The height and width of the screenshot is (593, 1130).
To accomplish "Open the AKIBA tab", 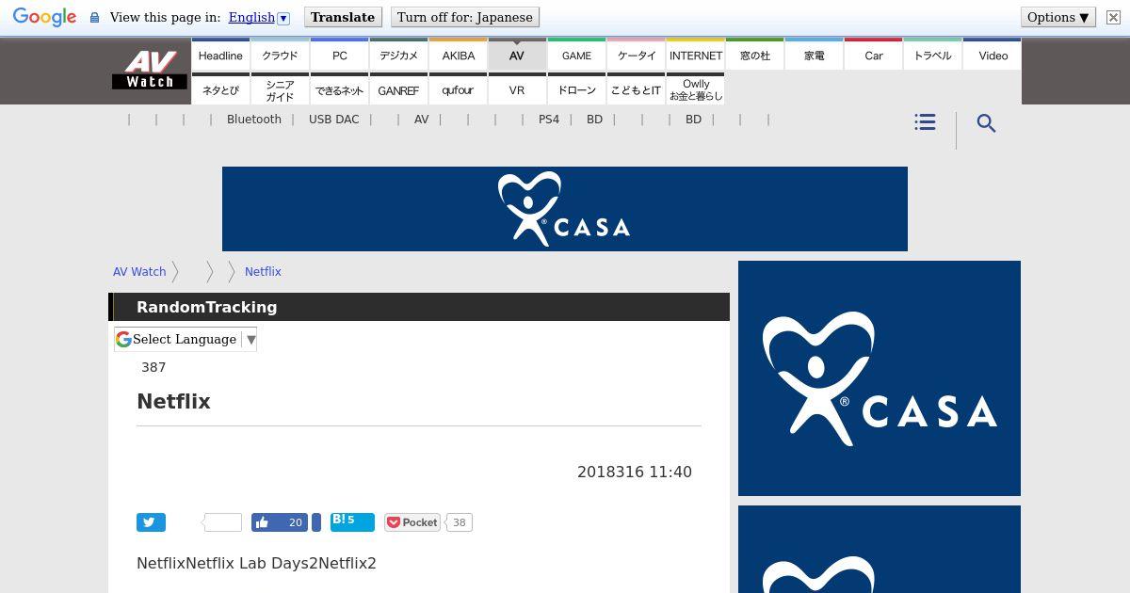I will point(458,55).
